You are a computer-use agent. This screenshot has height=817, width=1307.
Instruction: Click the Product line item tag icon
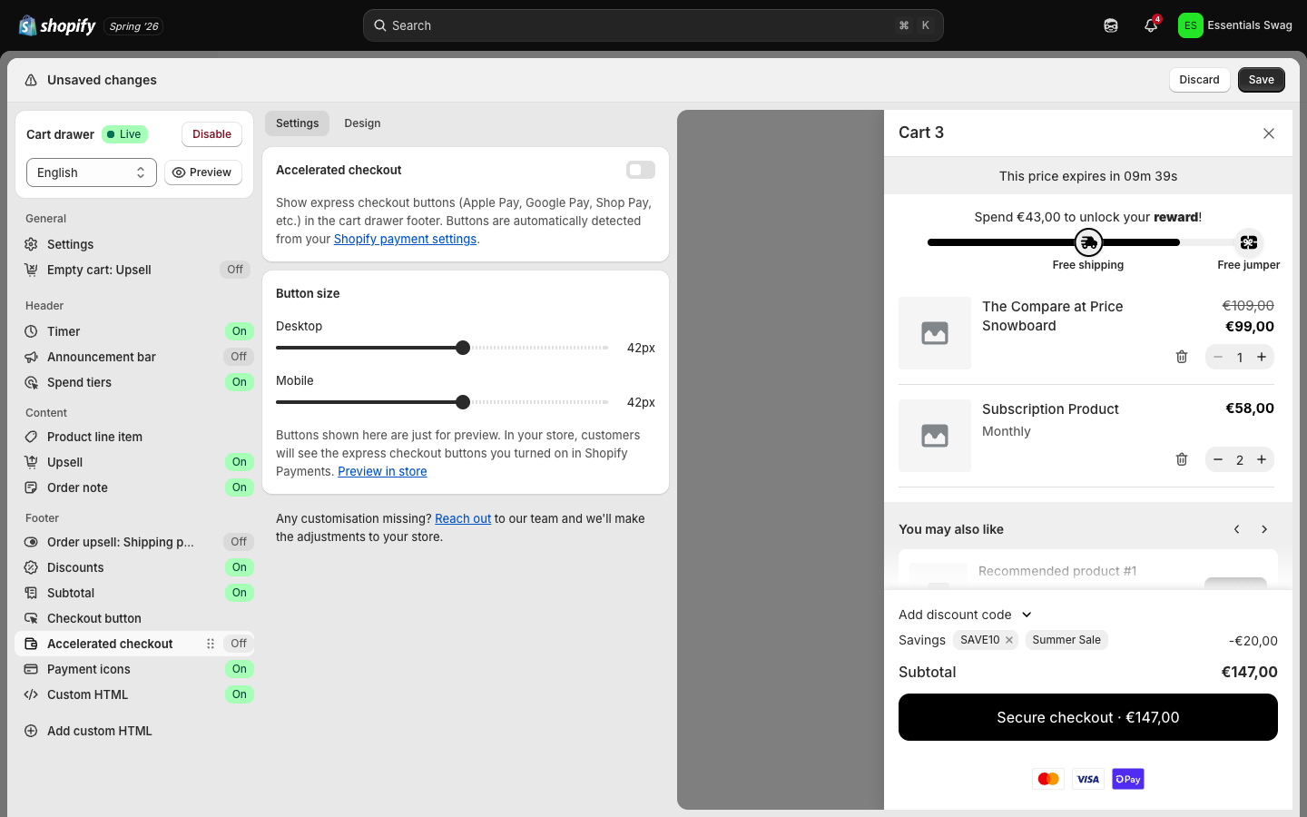tap(31, 437)
